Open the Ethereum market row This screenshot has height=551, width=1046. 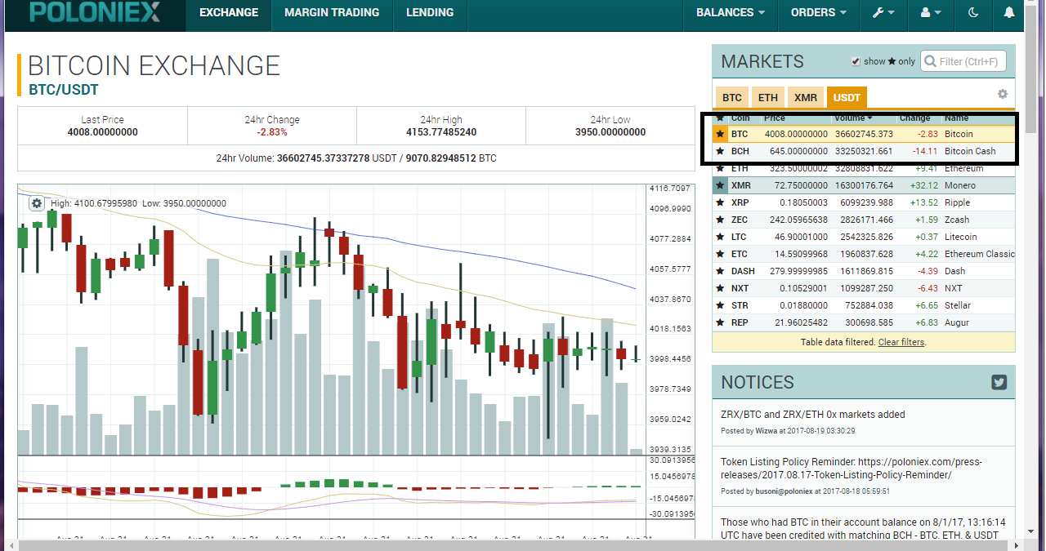tap(864, 168)
